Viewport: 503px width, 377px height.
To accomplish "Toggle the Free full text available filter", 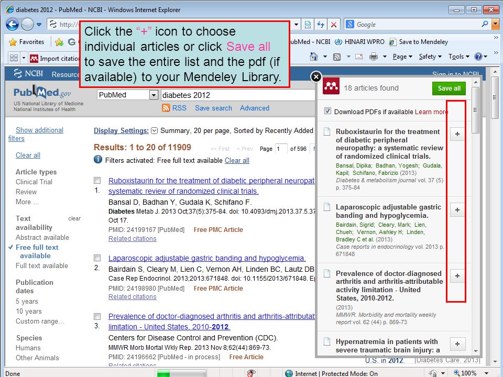I will point(37,252).
